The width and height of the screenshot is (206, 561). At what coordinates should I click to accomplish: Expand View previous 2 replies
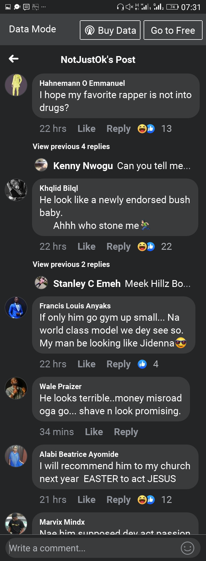71,264
